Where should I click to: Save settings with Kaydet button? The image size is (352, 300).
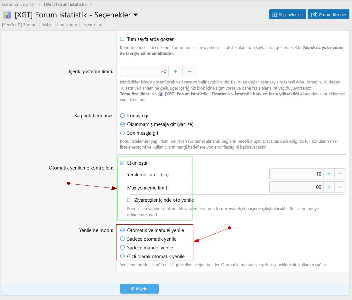tap(139, 289)
